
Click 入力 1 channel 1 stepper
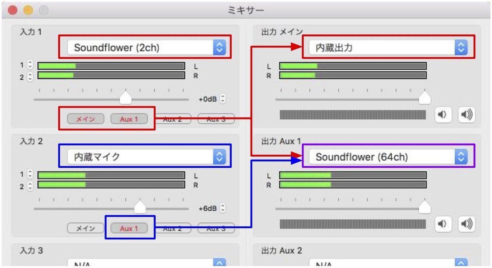[x=30, y=65]
